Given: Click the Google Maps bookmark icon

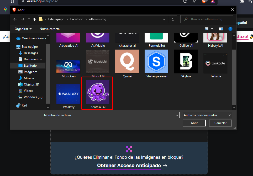Looking at the screenshot, I should click(x=6, y=9).
